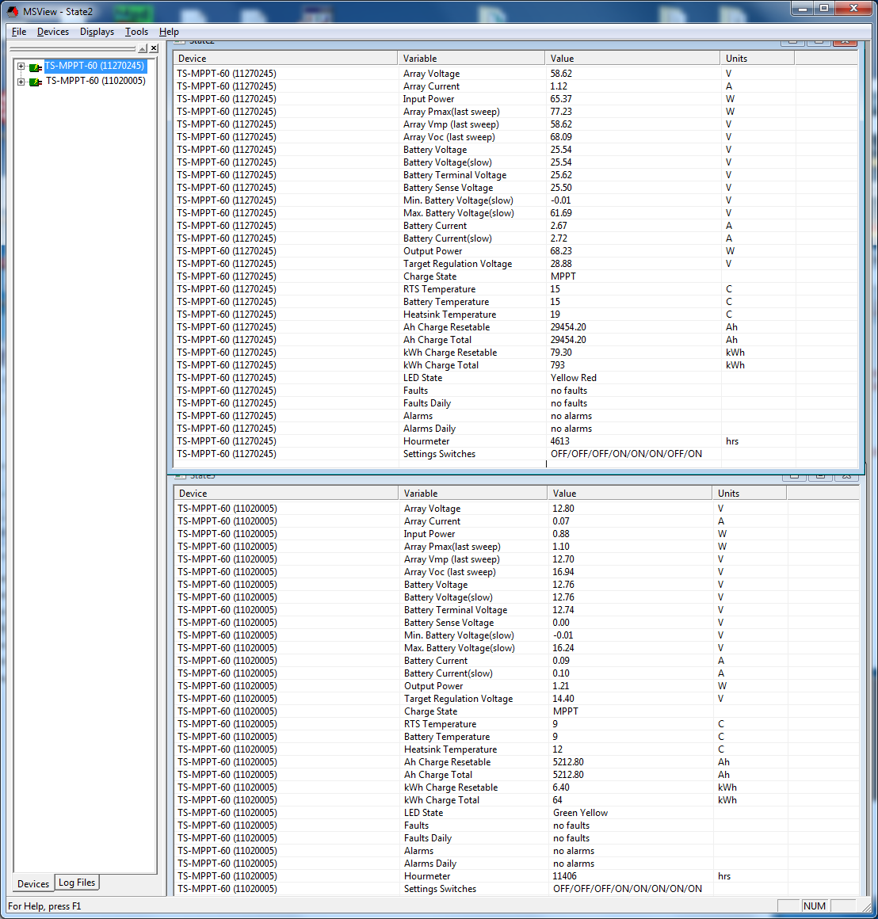Open the Help menu
The width and height of the screenshot is (878, 919).
[169, 32]
